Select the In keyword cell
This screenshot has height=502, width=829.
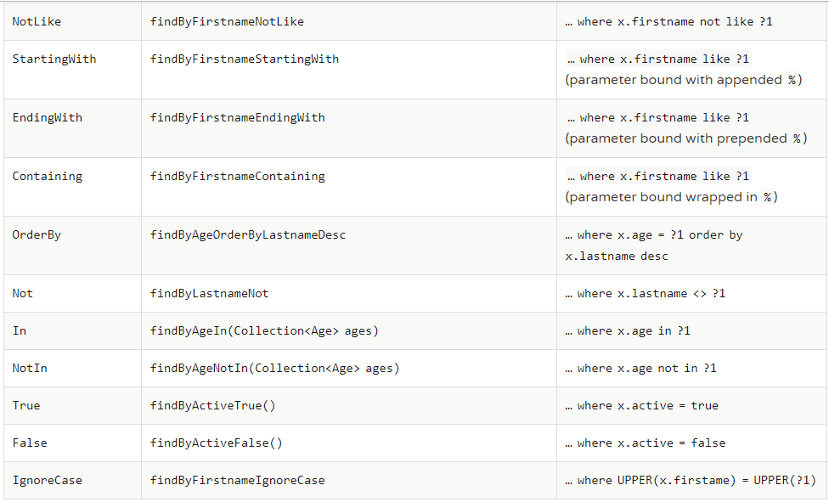click(72, 331)
